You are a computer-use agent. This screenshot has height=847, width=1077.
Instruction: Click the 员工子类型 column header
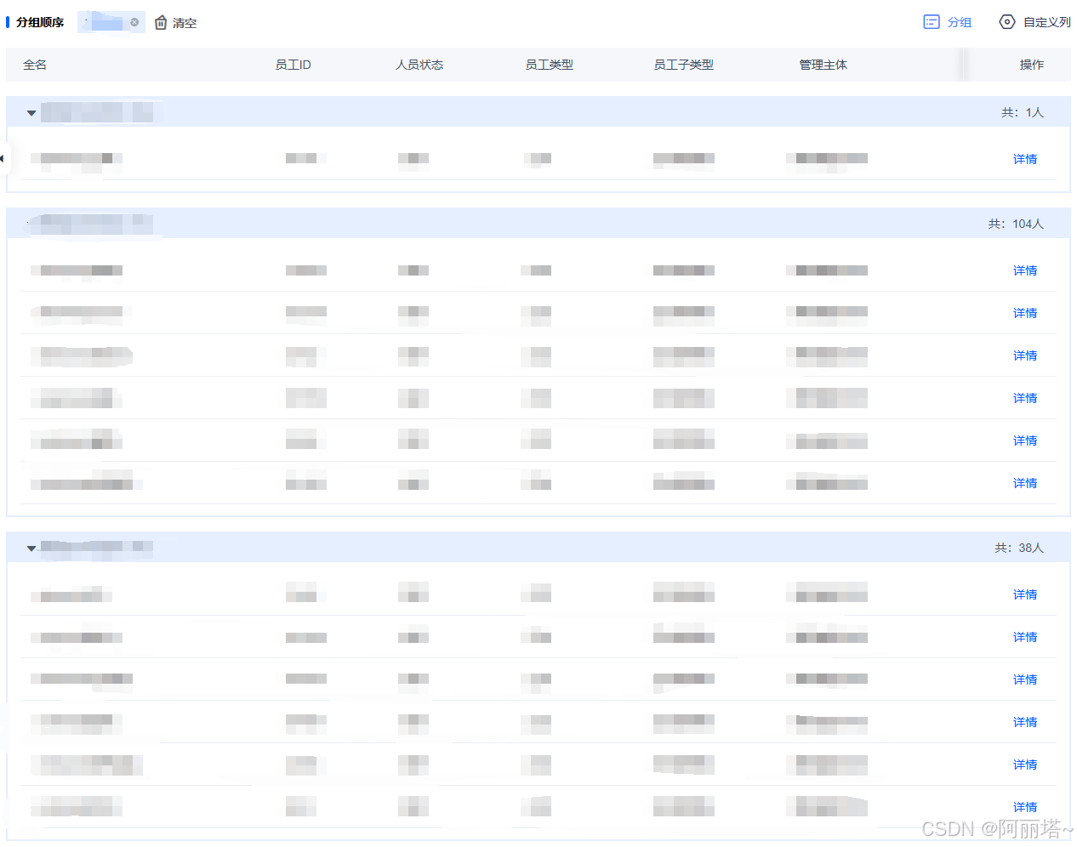(683, 64)
